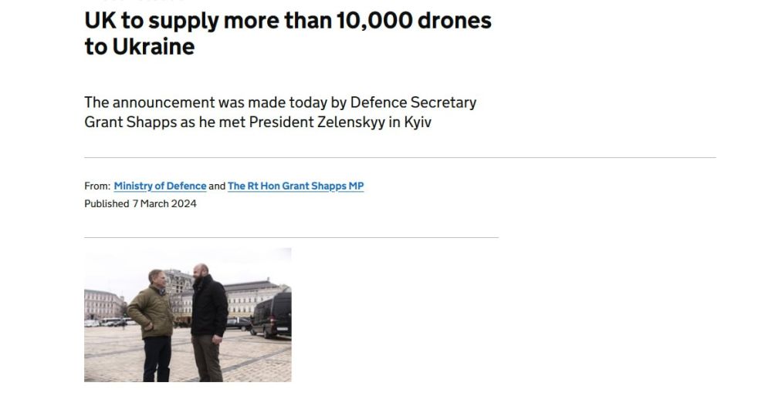Screen dimensions: 772x409
Task: Click "Grant Shapps" in the summary paragraph
Action: click(130, 122)
